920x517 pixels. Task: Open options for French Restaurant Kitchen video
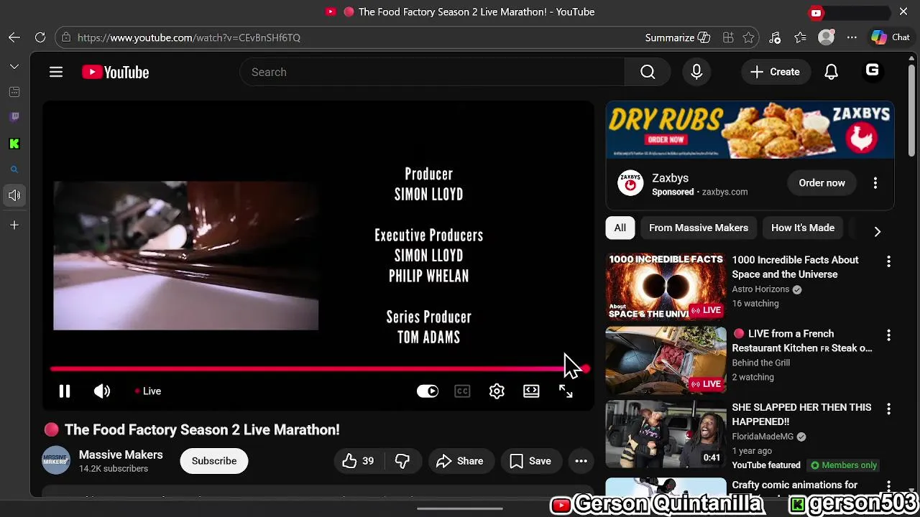888,335
